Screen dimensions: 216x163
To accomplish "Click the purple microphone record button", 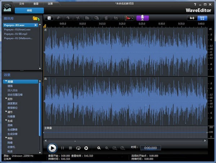I will (142, 18).
